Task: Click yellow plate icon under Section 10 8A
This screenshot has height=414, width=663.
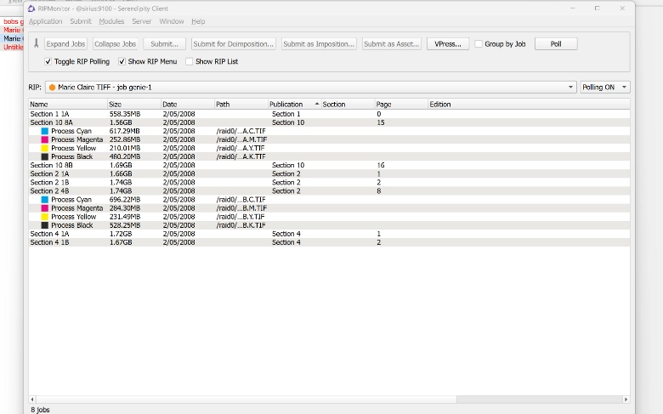Action: pyautogui.click(x=44, y=148)
